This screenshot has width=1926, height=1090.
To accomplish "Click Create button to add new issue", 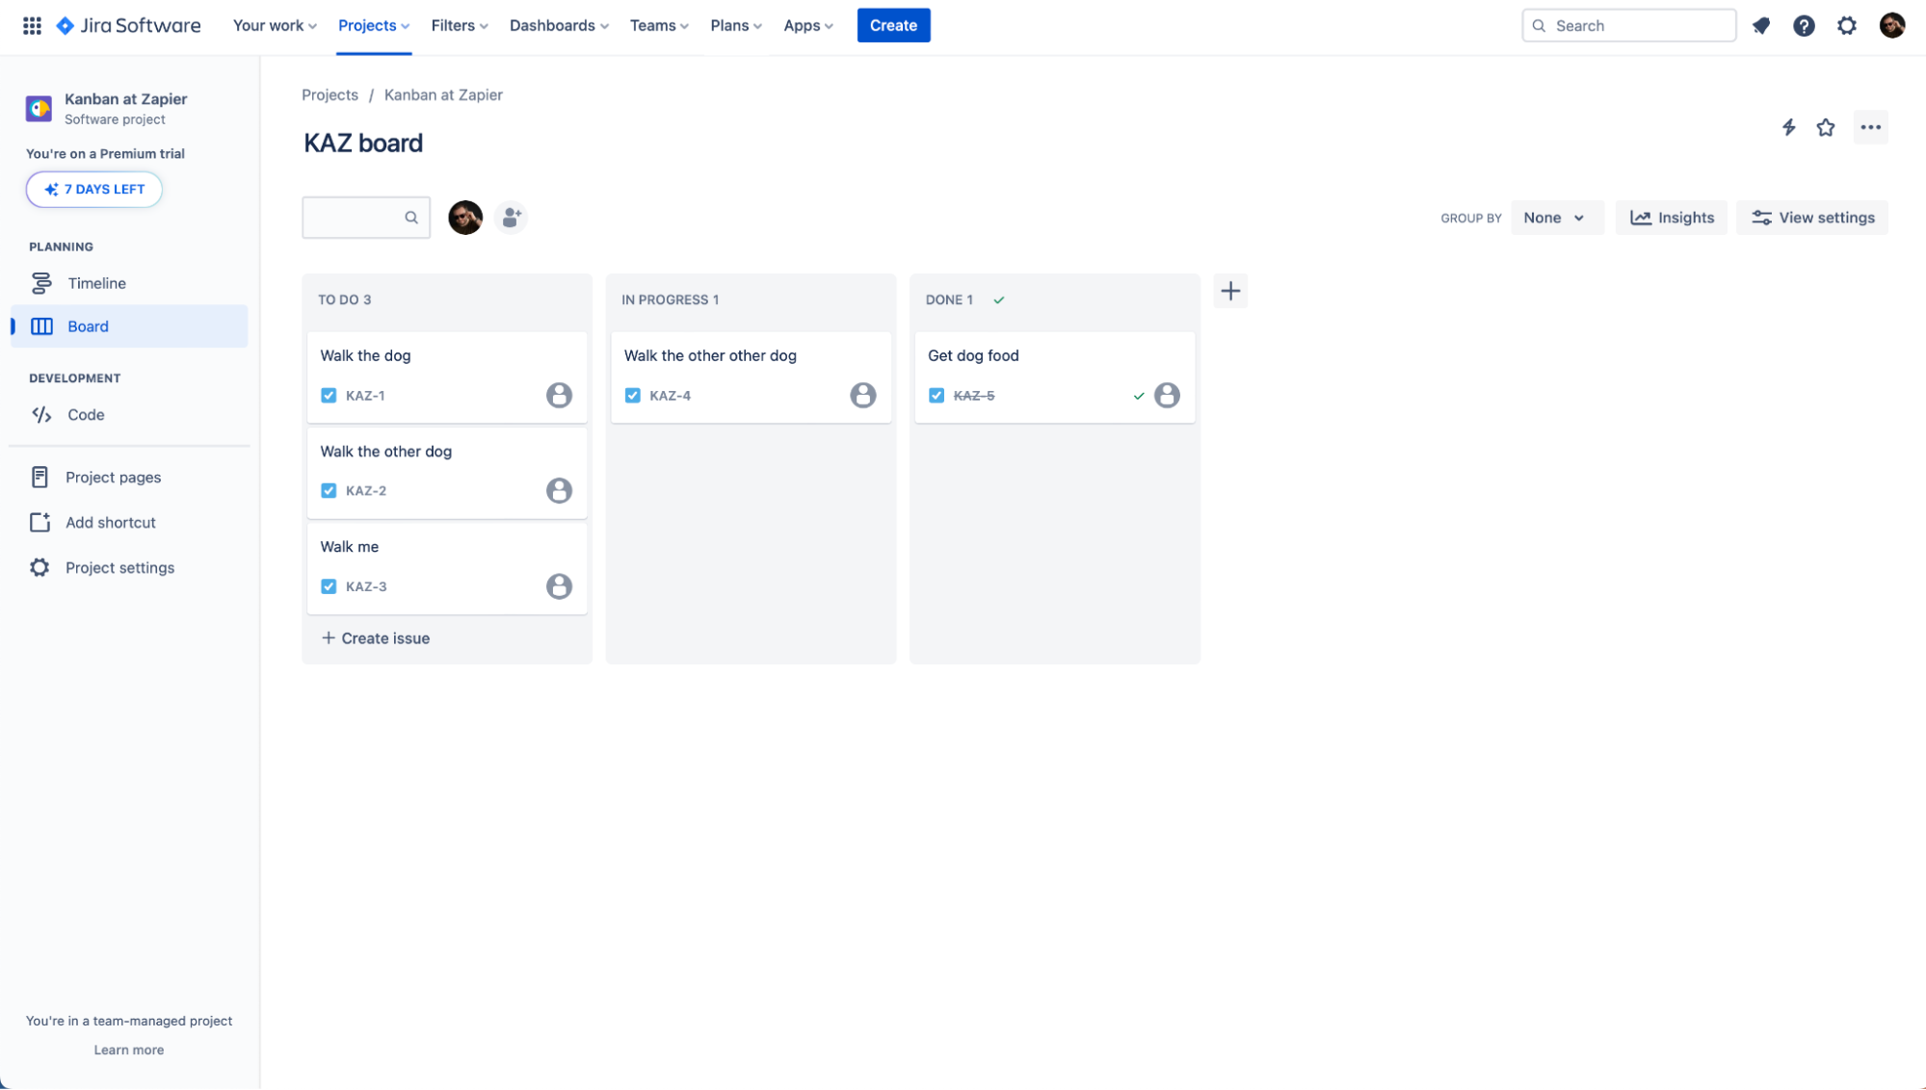I will (x=893, y=25).
